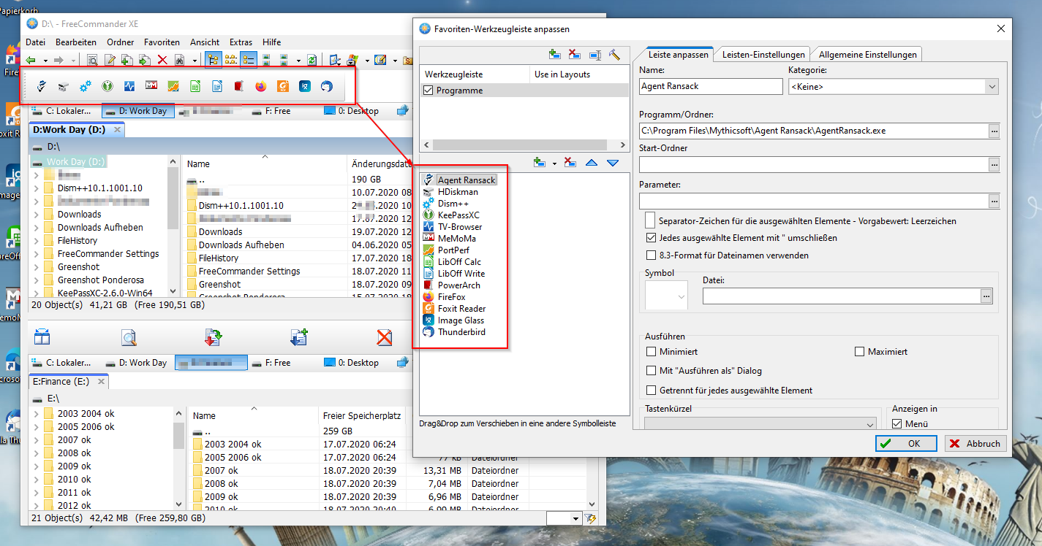Rename the selected toolbar icon
Viewport: 1042px width, 546px height.
(594, 54)
